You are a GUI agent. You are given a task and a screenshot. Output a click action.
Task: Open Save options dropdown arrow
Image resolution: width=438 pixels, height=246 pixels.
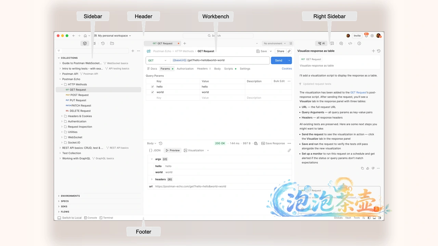pos(271,51)
